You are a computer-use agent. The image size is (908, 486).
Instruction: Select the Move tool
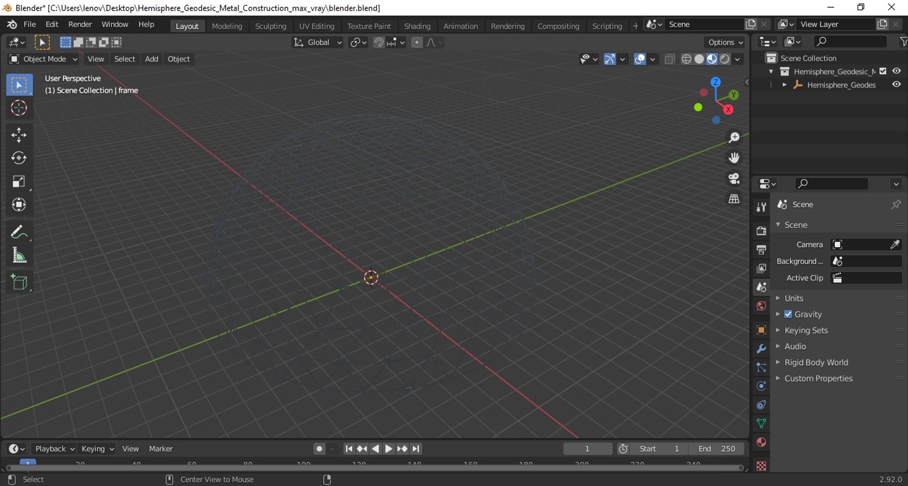pos(19,135)
